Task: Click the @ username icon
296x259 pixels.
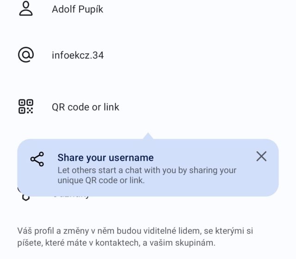Action: (26, 55)
